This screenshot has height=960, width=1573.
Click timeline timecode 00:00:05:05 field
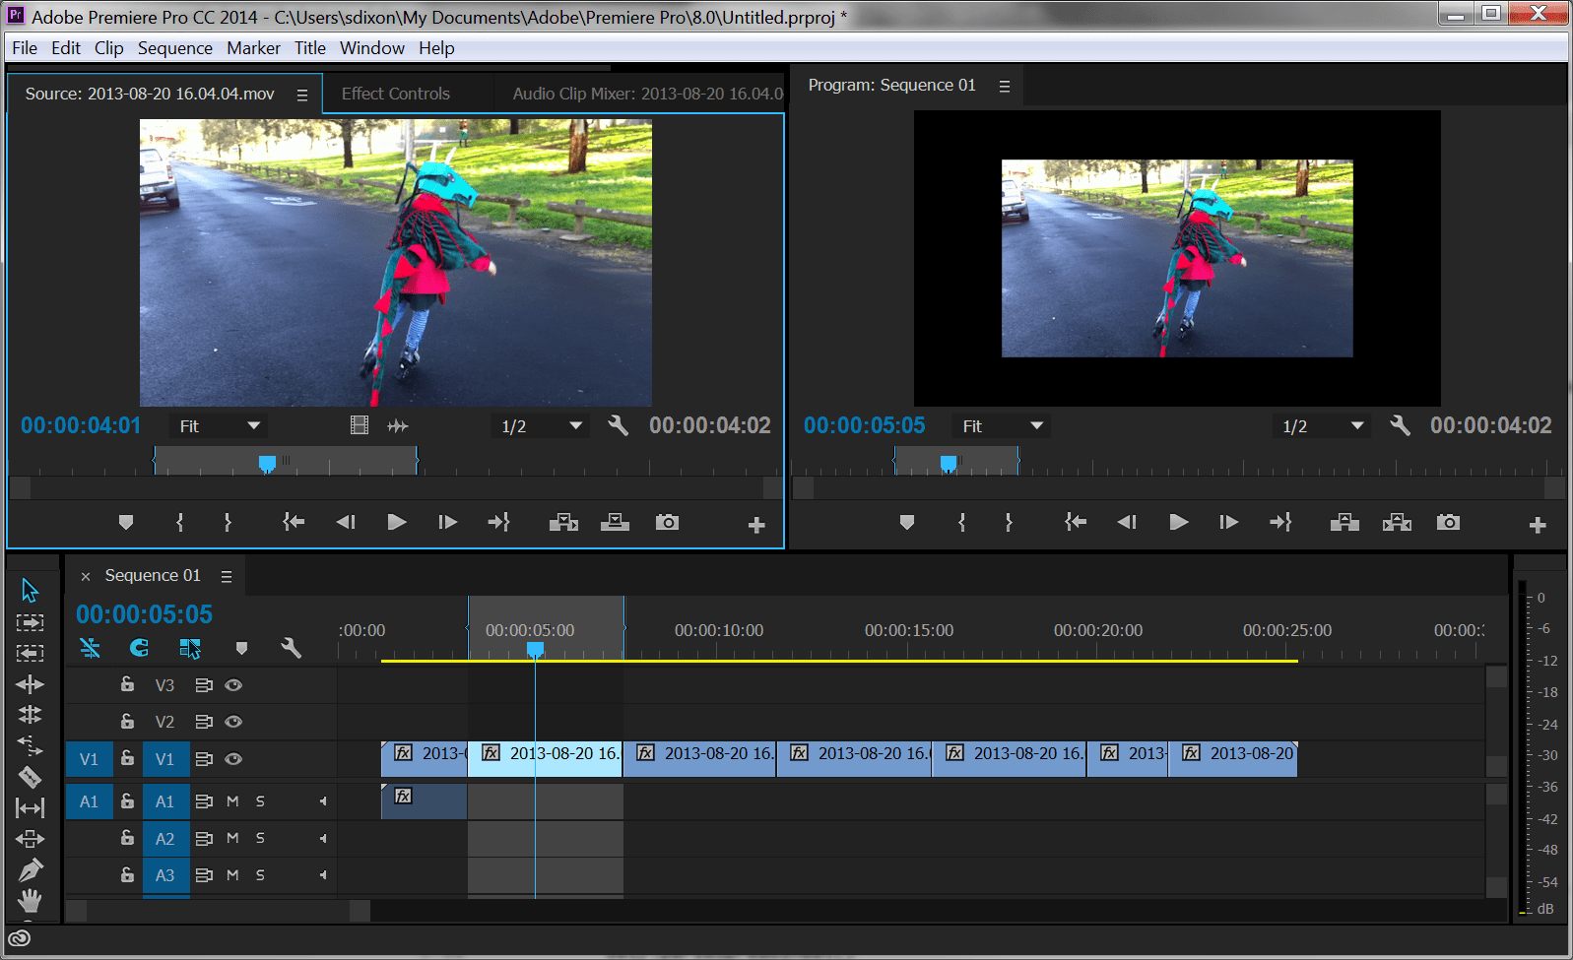click(145, 614)
